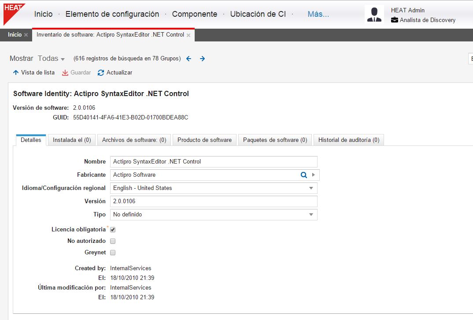Click the Software Identity heading
This screenshot has width=473, height=320.
101,93
